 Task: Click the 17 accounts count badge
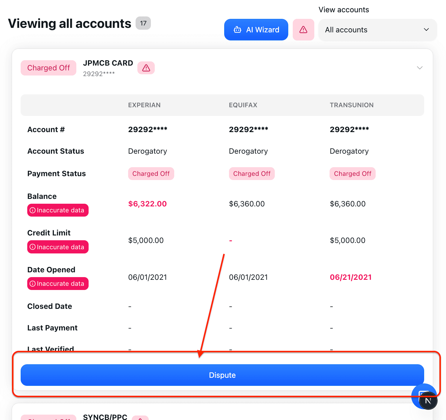tap(143, 23)
